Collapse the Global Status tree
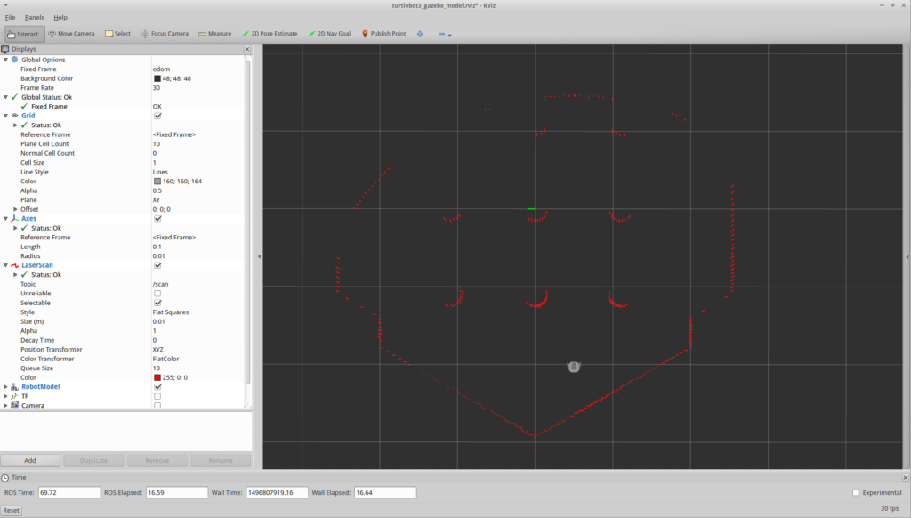Image resolution: width=911 pixels, height=518 pixels. [6, 97]
